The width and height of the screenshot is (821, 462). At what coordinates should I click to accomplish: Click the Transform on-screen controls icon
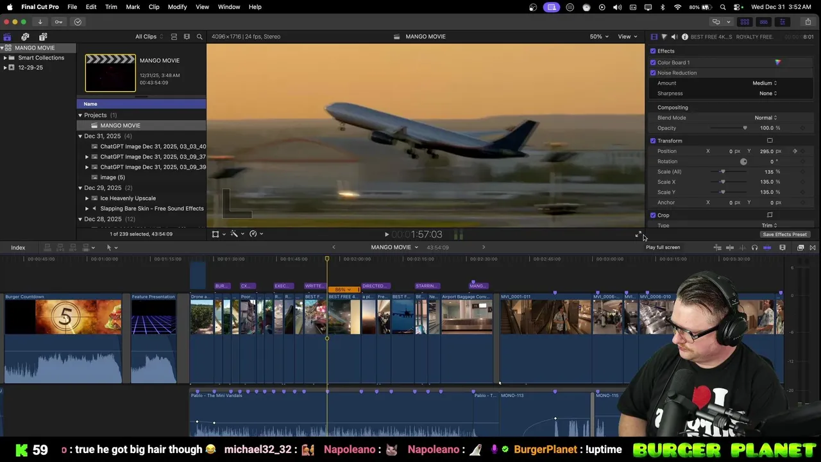[770, 141]
